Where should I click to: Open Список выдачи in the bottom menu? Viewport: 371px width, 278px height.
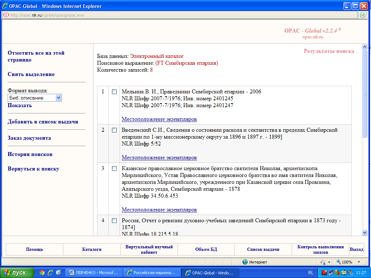(x=263, y=249)
